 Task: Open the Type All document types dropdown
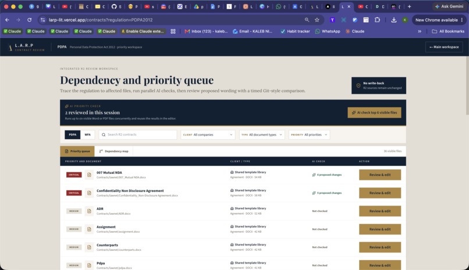(x=262, y=134)
